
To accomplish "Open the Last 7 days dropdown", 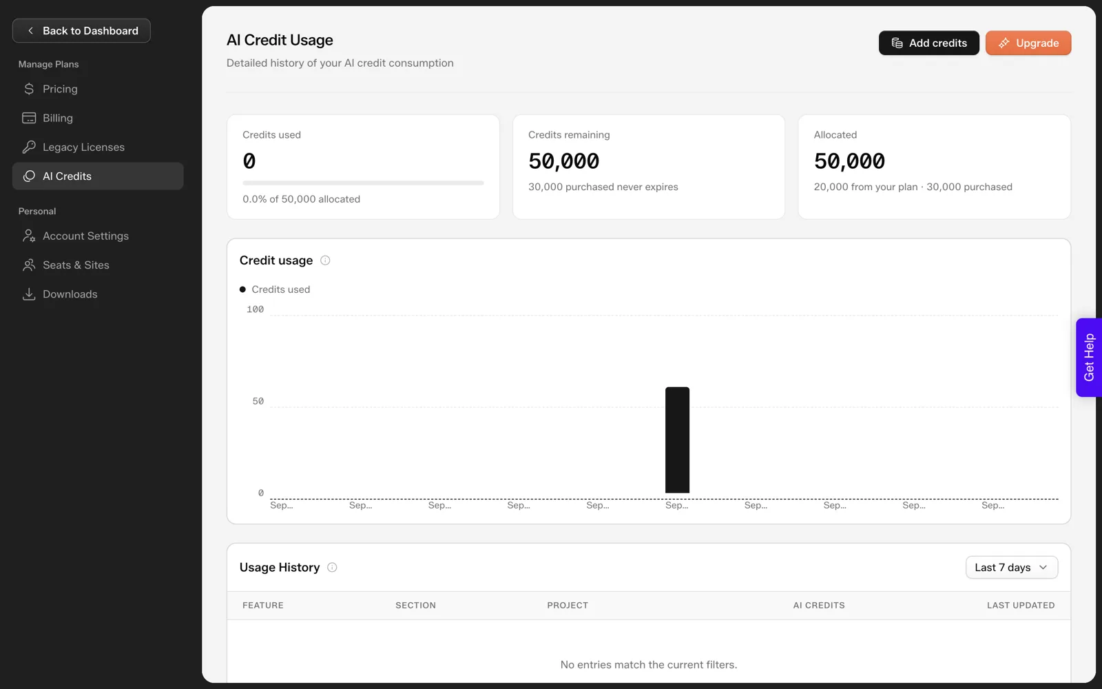I will point(1012,568).
